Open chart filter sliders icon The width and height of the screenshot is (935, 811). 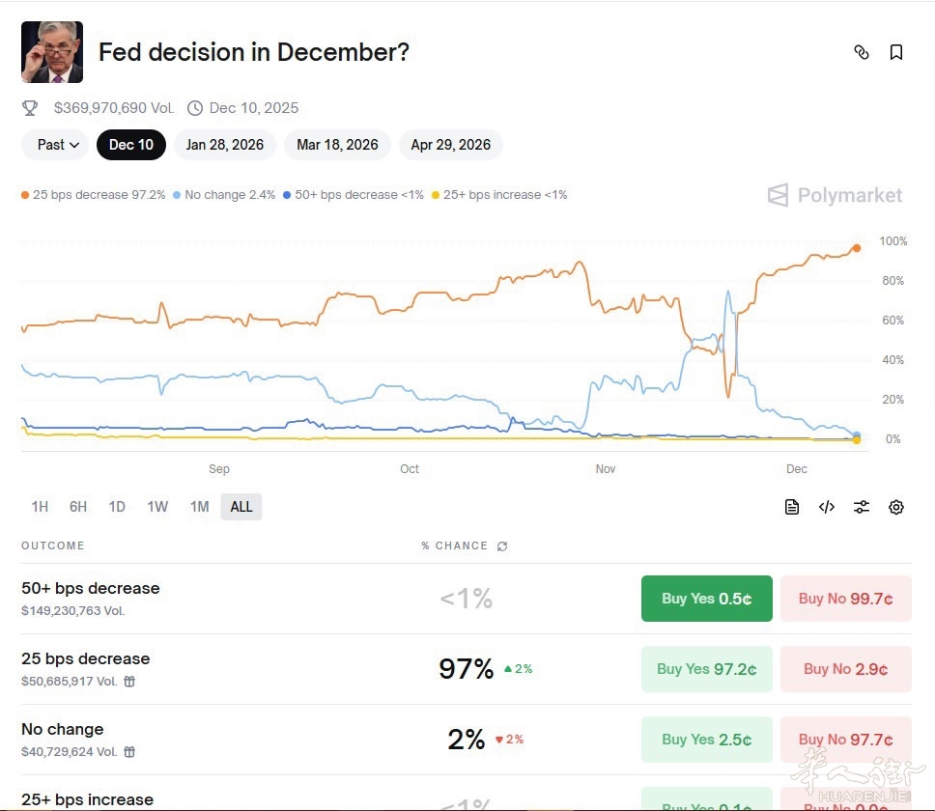pyautogui.click(x=862, y=507)
